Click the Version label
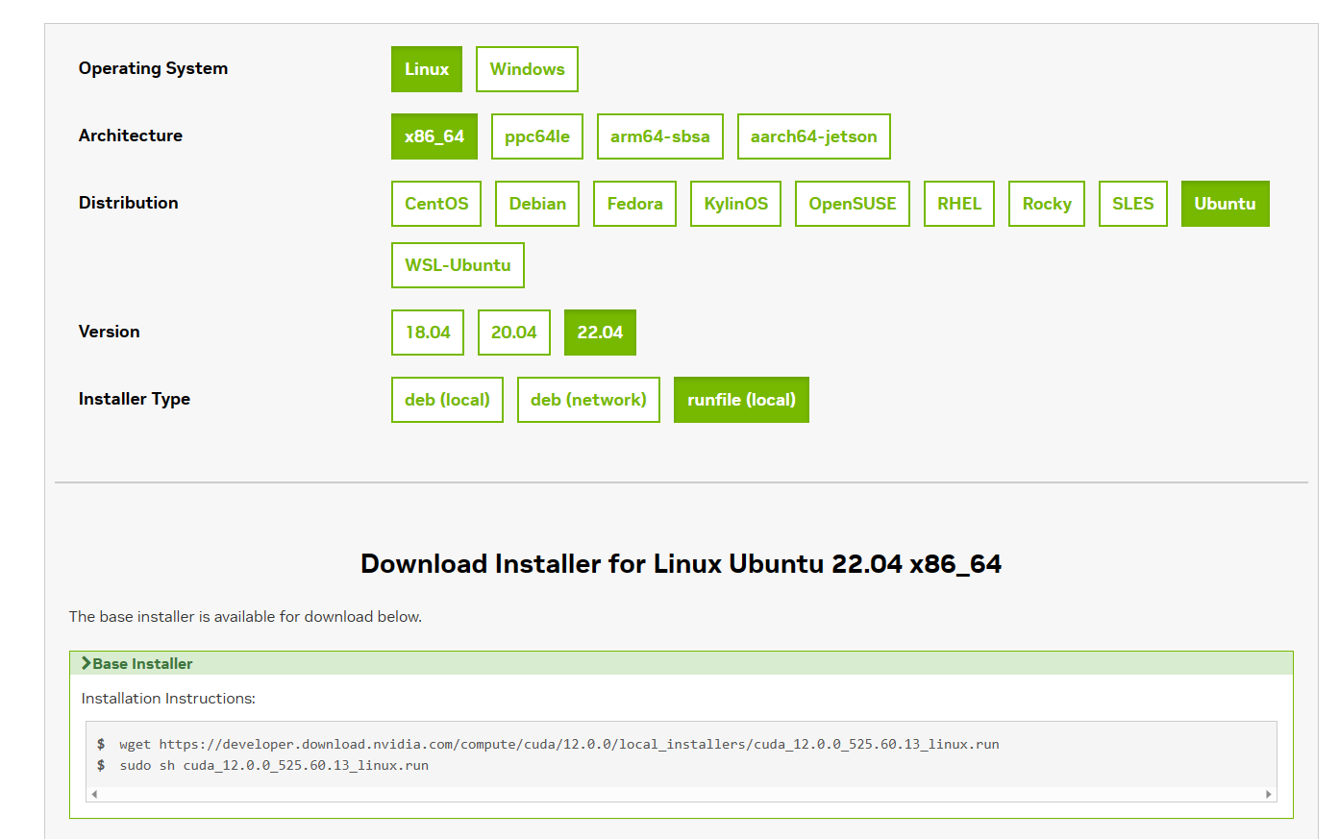The width and height of the screenshot is (1339, 839). click(x=109, y=332)
